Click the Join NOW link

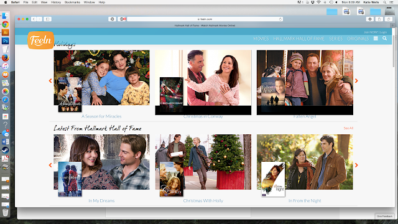[x=371, y=32]
